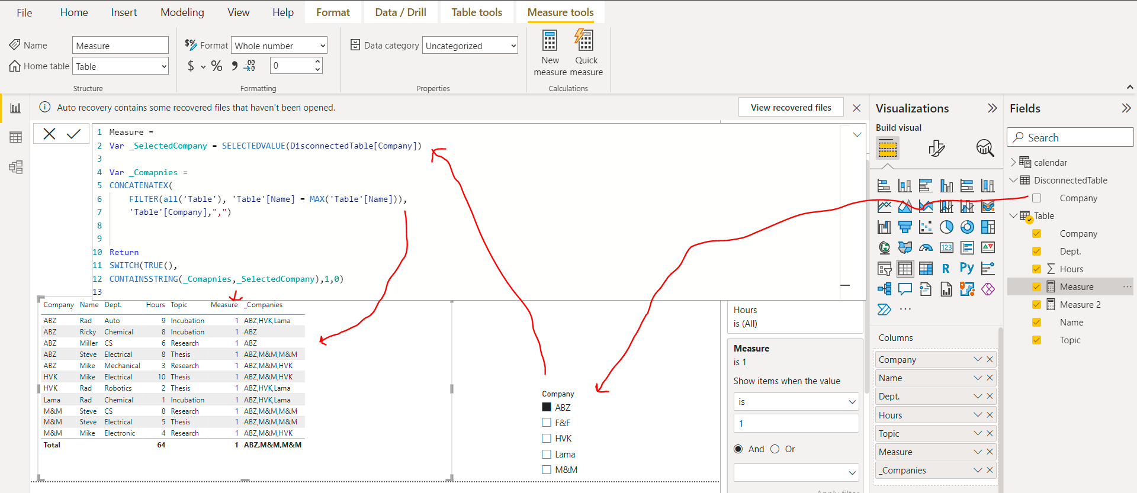This screenshot has width=1137, height=493.
Task: Dismiss the auto recovery notification bar
Action: [856, 108]
